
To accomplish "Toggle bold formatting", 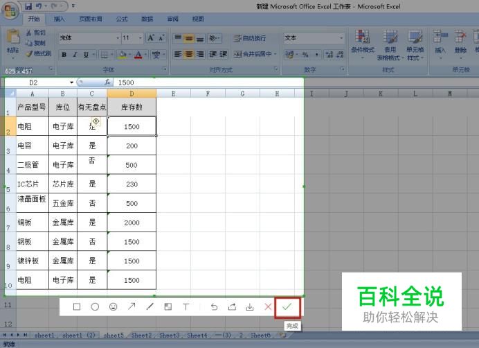I will coord(64,55).
